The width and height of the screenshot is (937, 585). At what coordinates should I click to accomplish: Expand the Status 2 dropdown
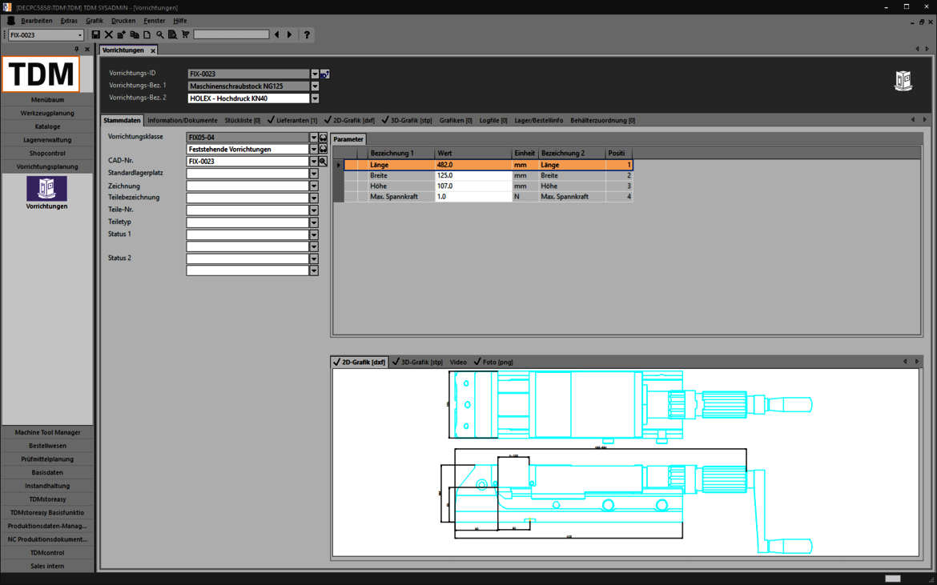coord(314,259)
